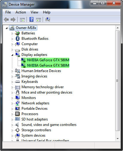The height and width of the screenshot is (151, 123).
Task: Select the first NVIDIA GeForce GTX 580M
Action: (x=48, y=60)
